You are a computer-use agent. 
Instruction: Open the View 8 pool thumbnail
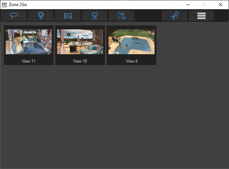[x=132, y=42]
